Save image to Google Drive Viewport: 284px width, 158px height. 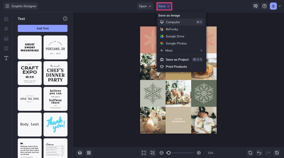pyautogui.click(x=181, y=36)
